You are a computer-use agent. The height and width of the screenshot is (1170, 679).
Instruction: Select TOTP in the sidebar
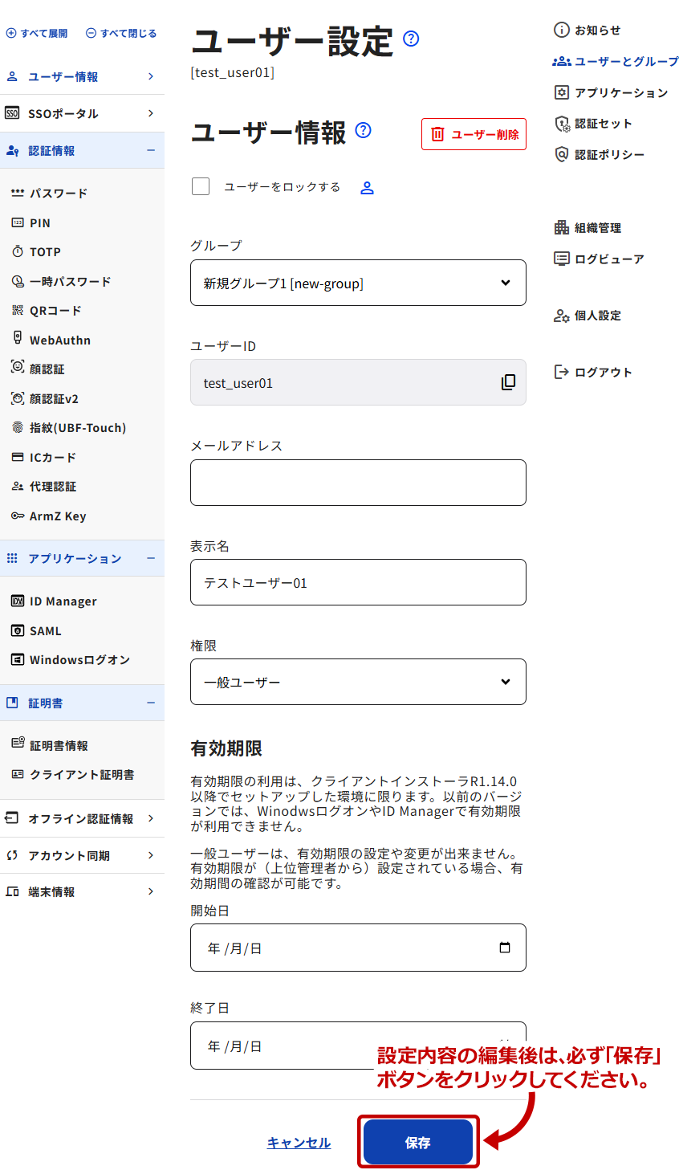[45, 252]
